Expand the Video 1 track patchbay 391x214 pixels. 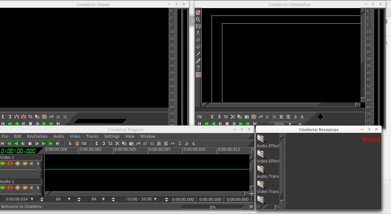click(x=38, y=163)
